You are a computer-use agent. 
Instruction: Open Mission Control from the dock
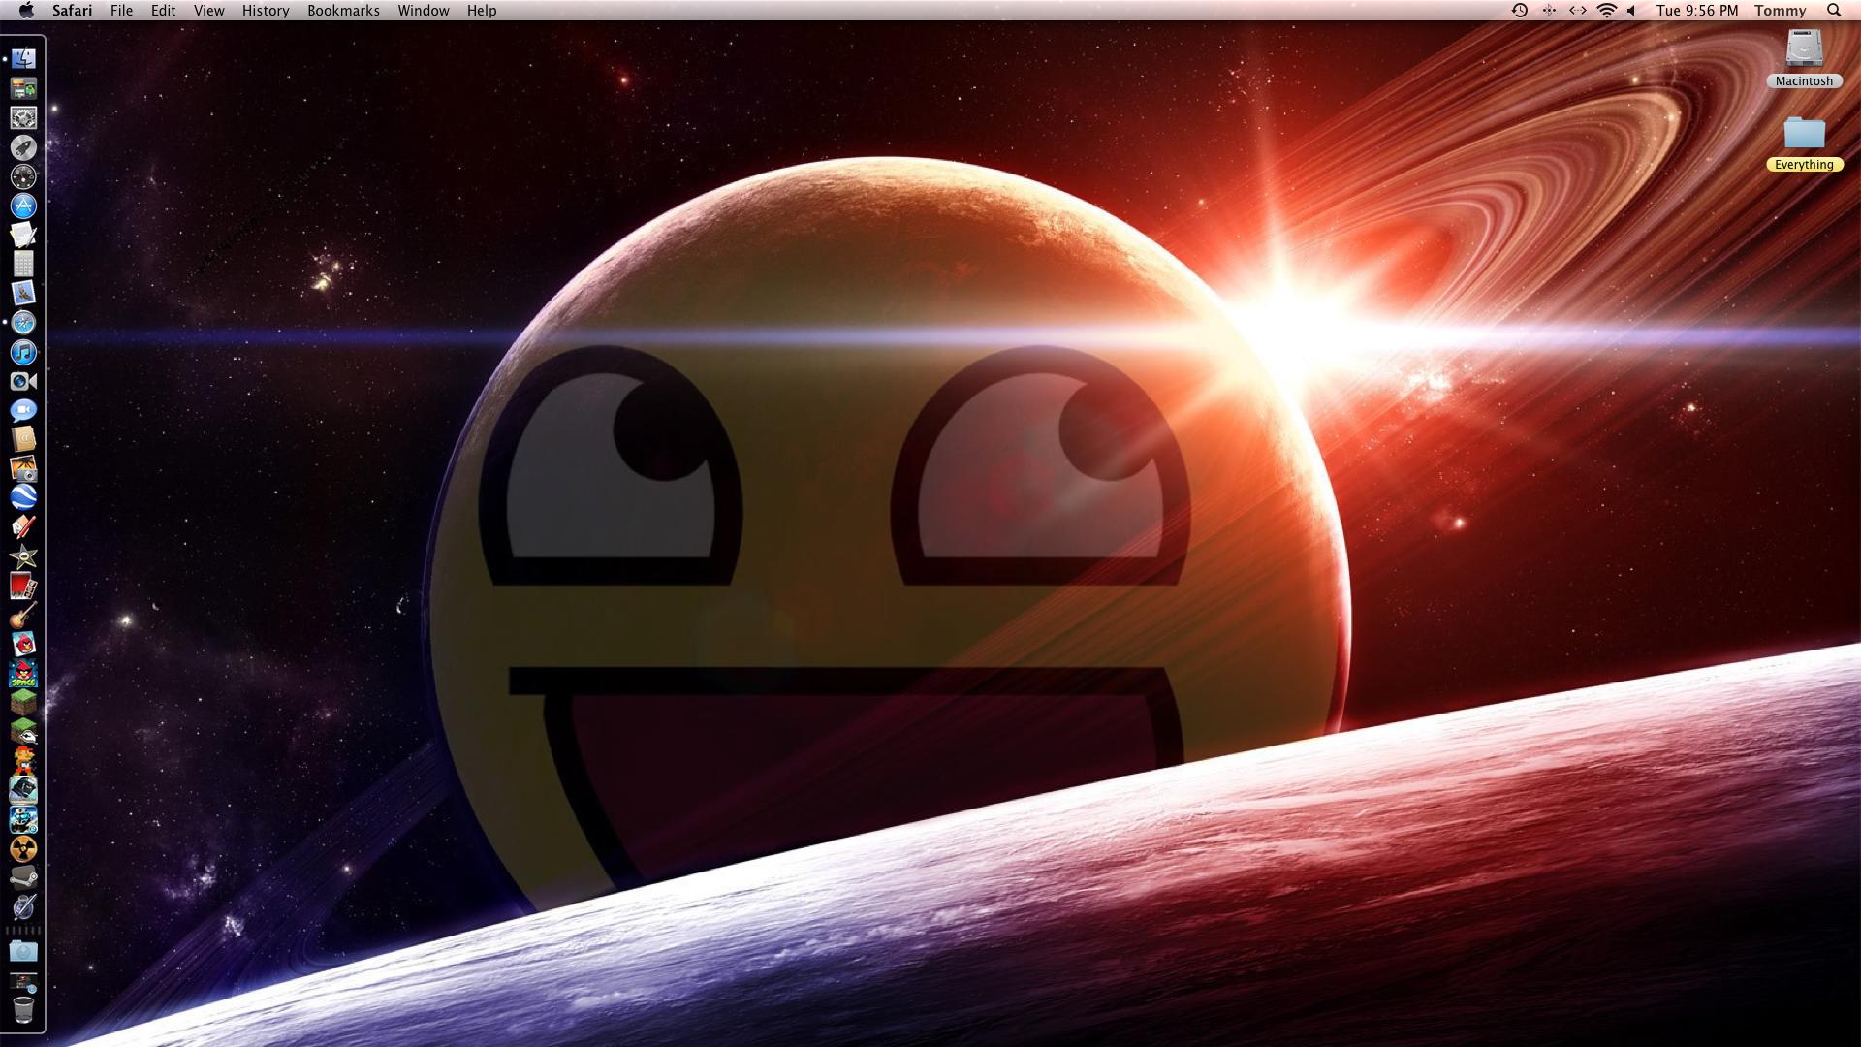(x=23, y=89)
